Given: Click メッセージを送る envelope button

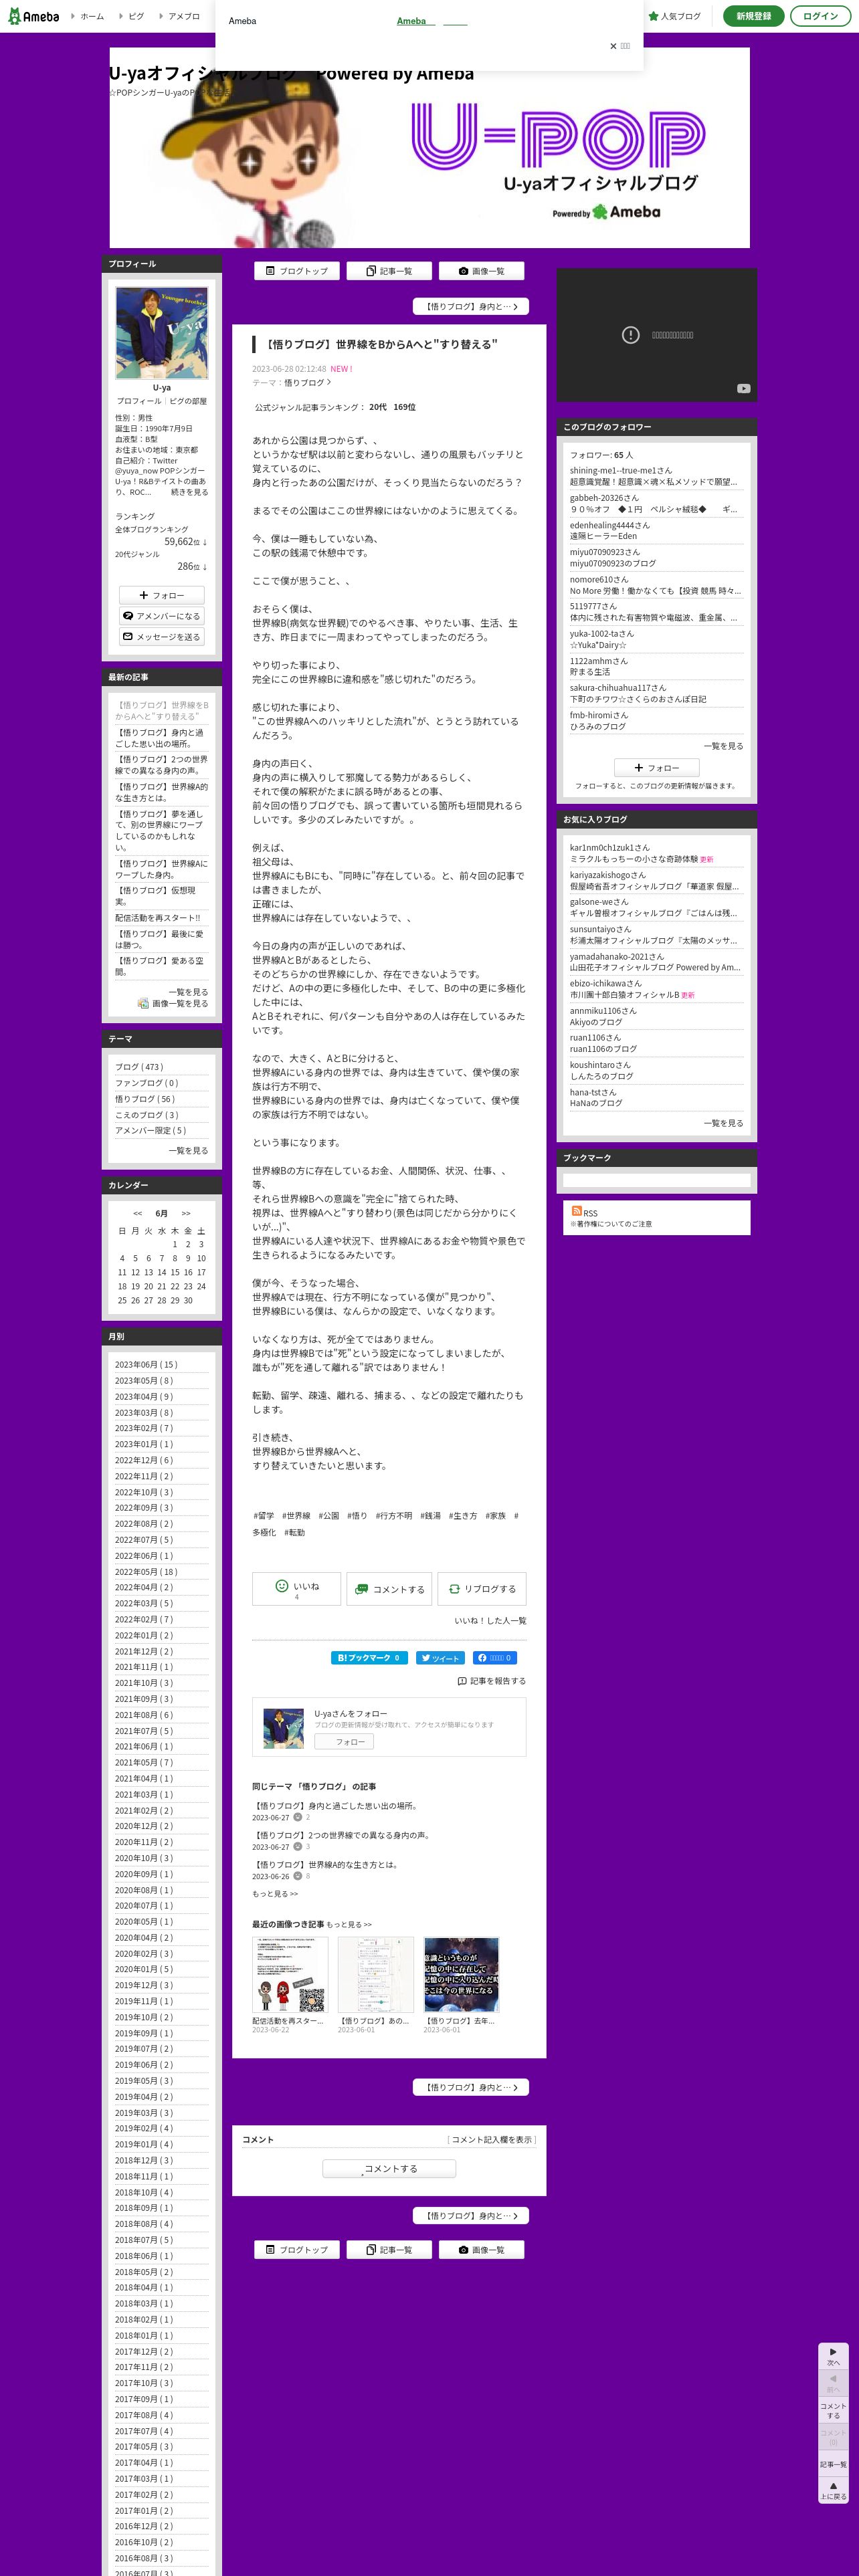Looking at the screenshot, I should [x=162, y=637].
